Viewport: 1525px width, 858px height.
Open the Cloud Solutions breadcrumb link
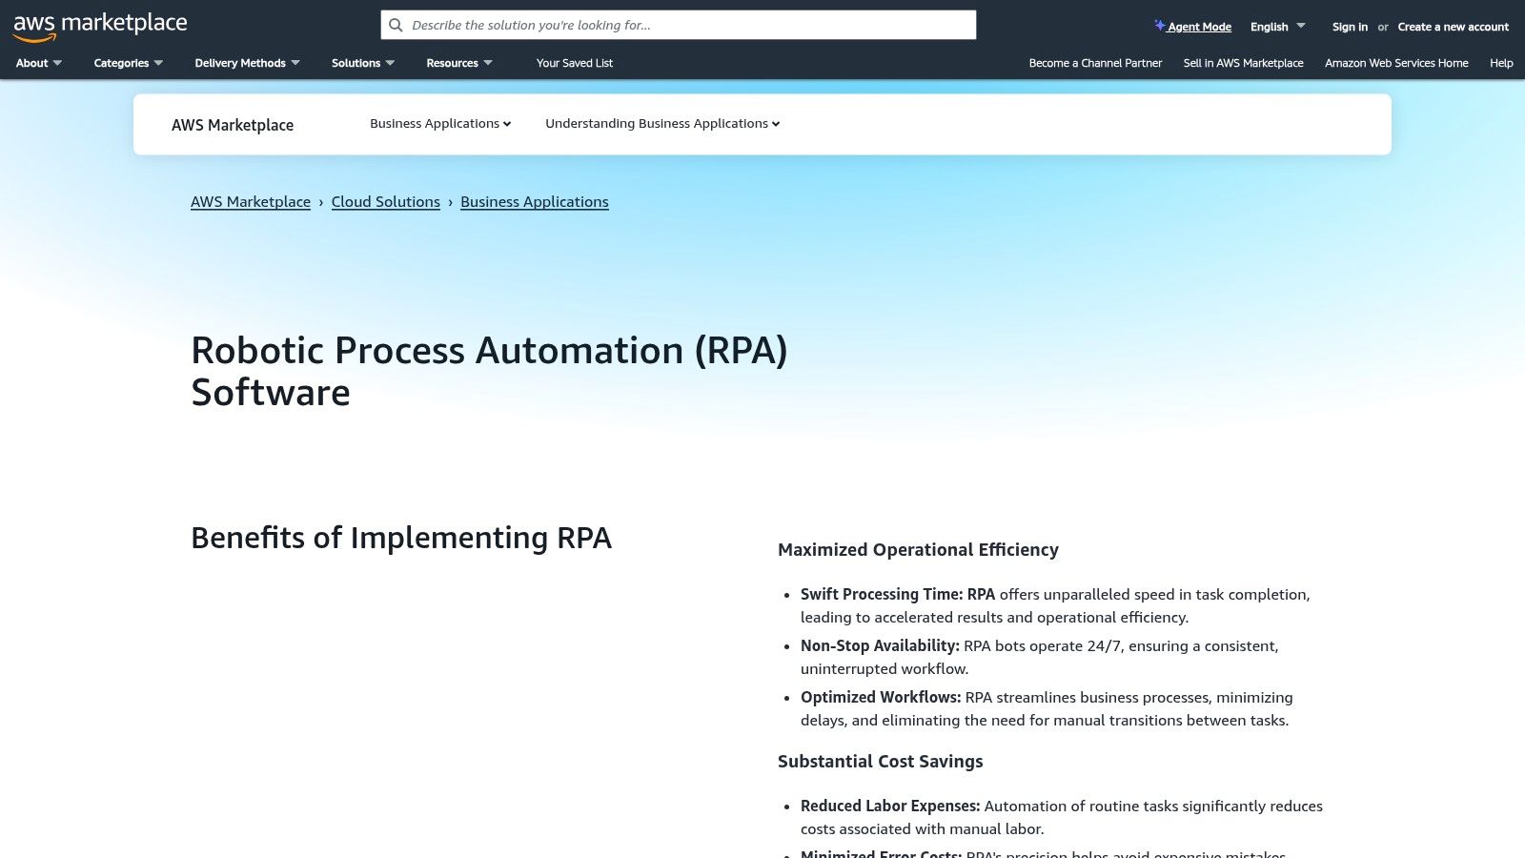point(385,201)
